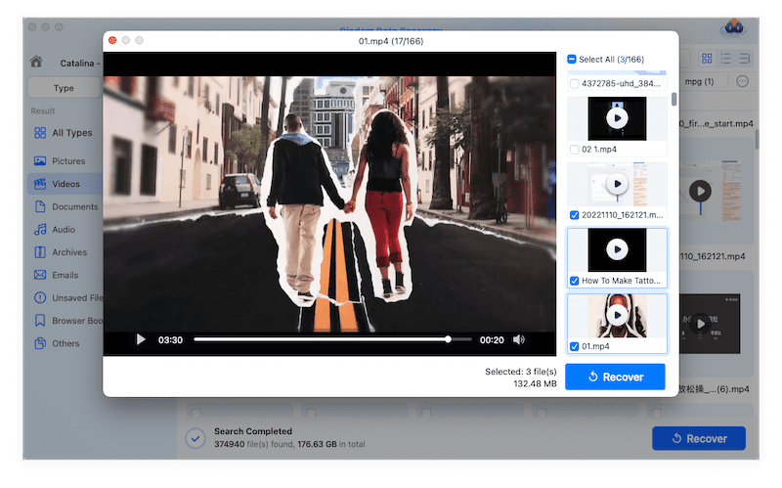Toggle the Select All checkbox
The height and width of the screenshot is (488, 782).
point(573,60)
